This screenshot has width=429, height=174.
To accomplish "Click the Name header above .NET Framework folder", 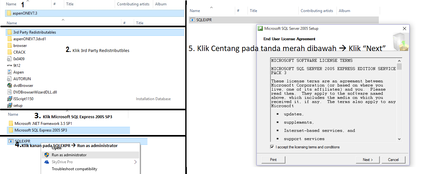I will 13,114.
